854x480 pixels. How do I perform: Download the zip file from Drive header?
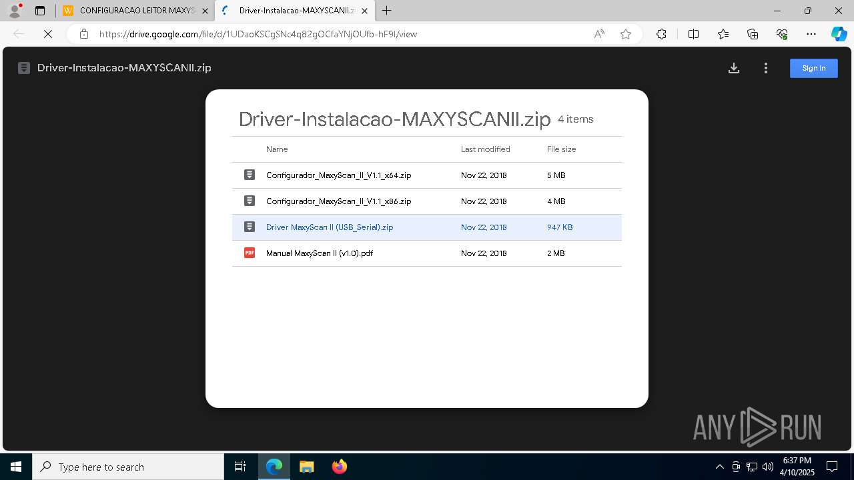(734, 68)
